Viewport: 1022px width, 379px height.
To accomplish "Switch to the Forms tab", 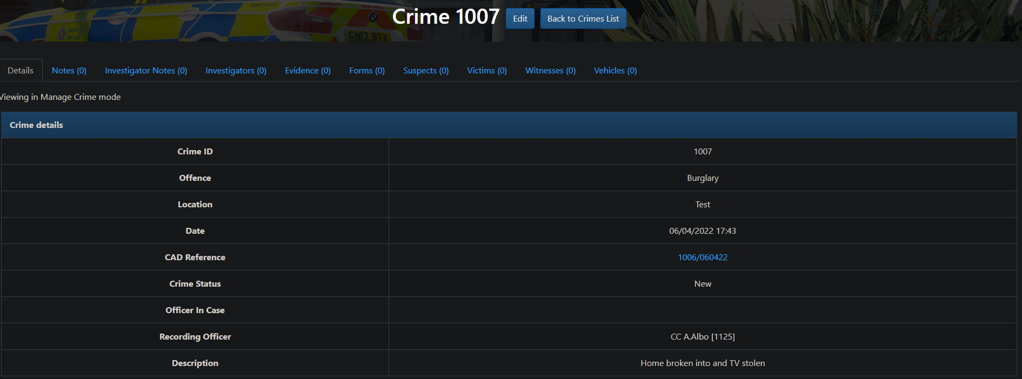I will click(x=366, y=71).
